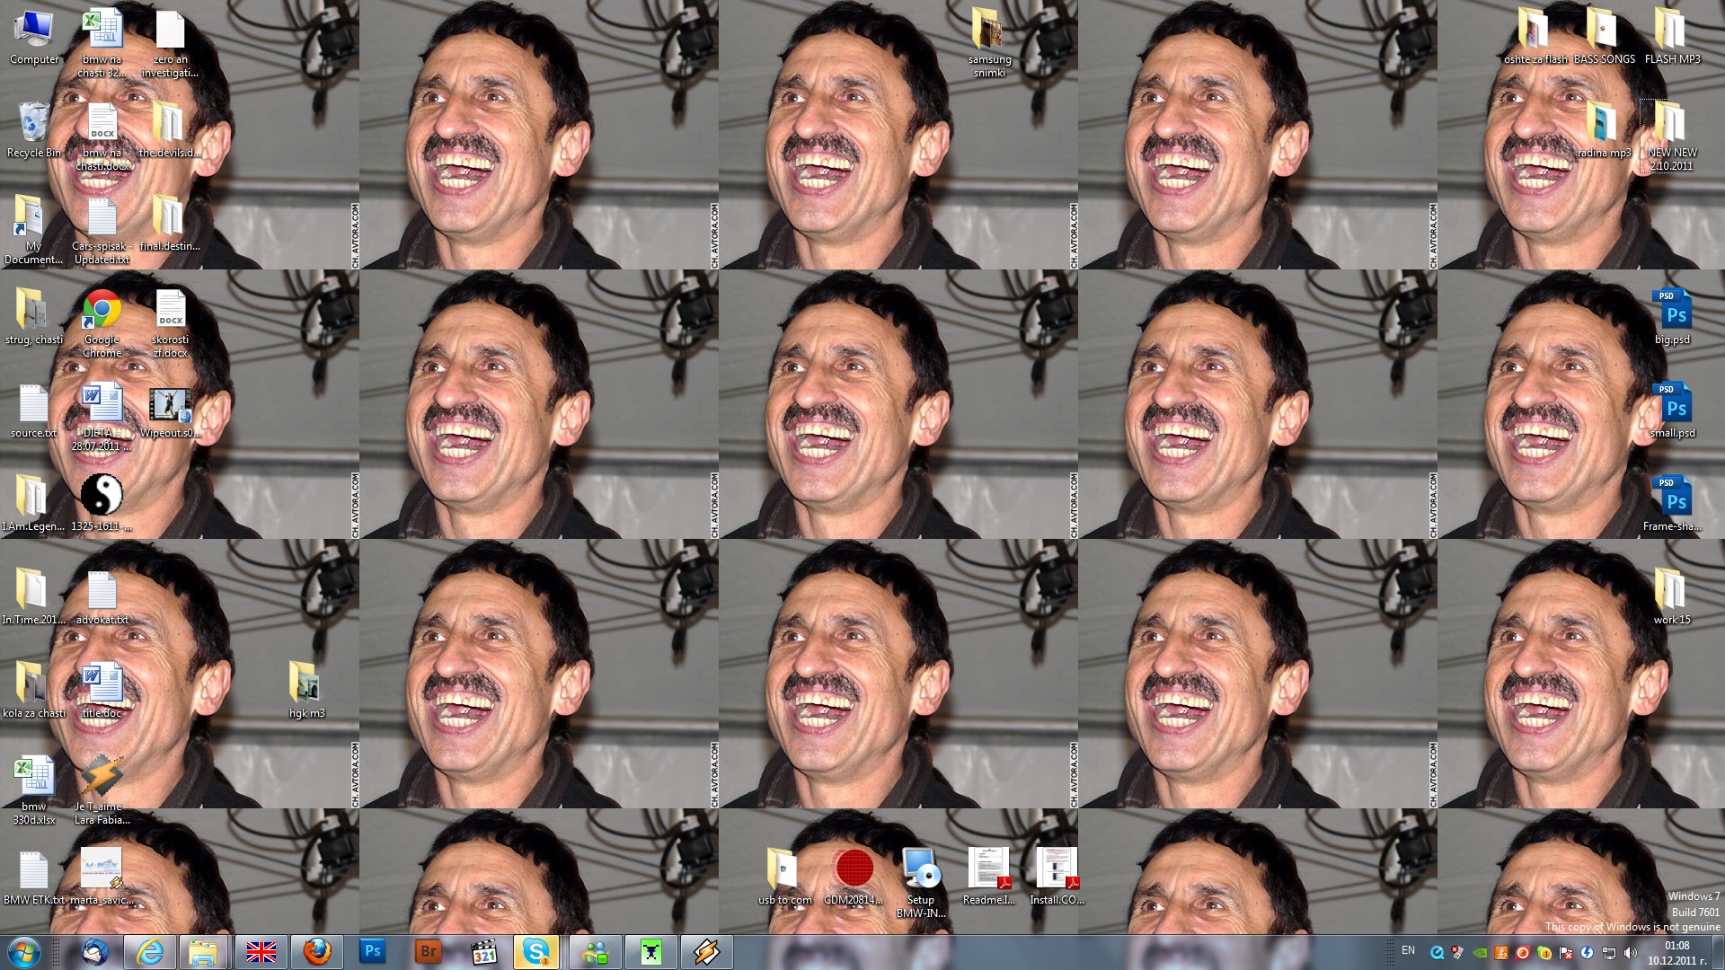Select the 'kola za chasti' folder
The height and width of the screenshot is (970, 1725).
pyautogui.click(x=33, y=691)
